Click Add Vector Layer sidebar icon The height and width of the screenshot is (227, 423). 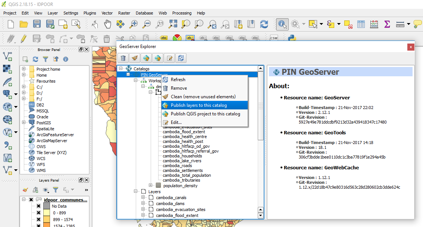click(7, 56)
